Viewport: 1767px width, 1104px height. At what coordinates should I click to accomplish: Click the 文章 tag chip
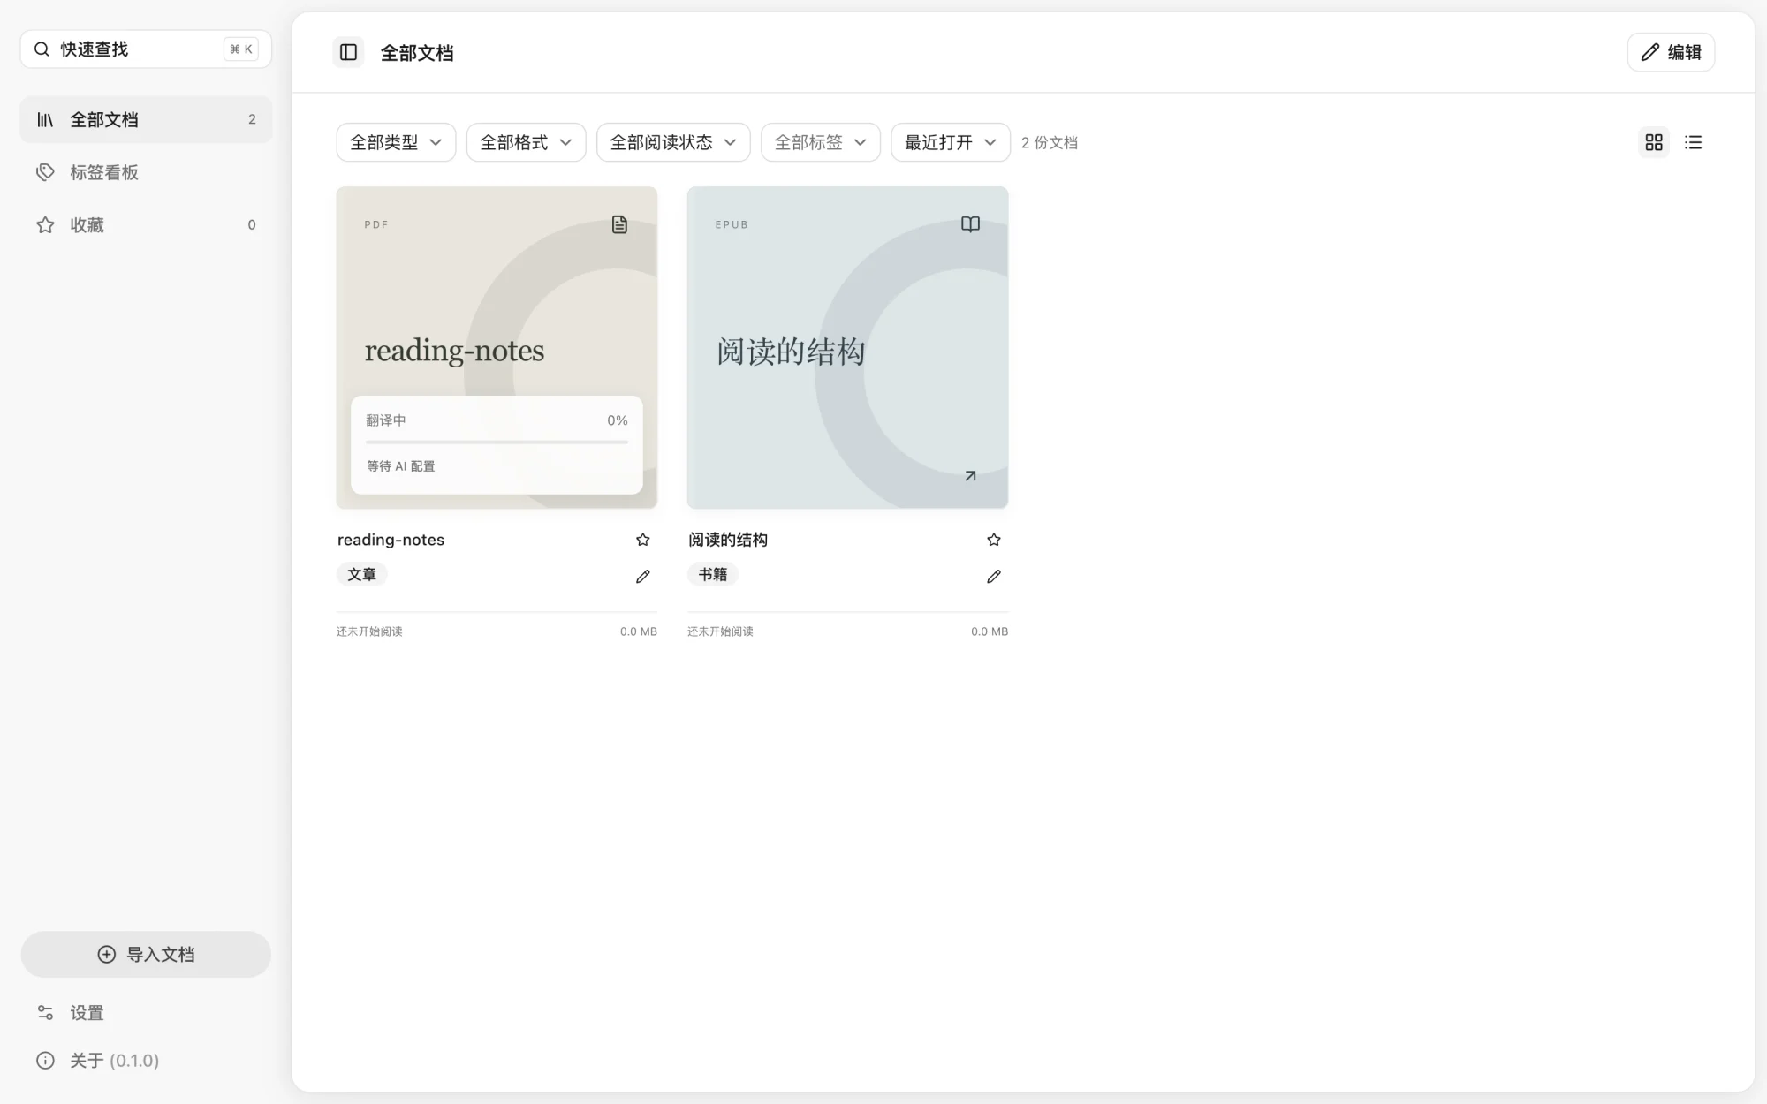pos(361,574)
